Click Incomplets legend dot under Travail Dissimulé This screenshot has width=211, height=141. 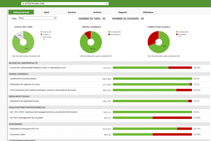[x=109, y=34]
